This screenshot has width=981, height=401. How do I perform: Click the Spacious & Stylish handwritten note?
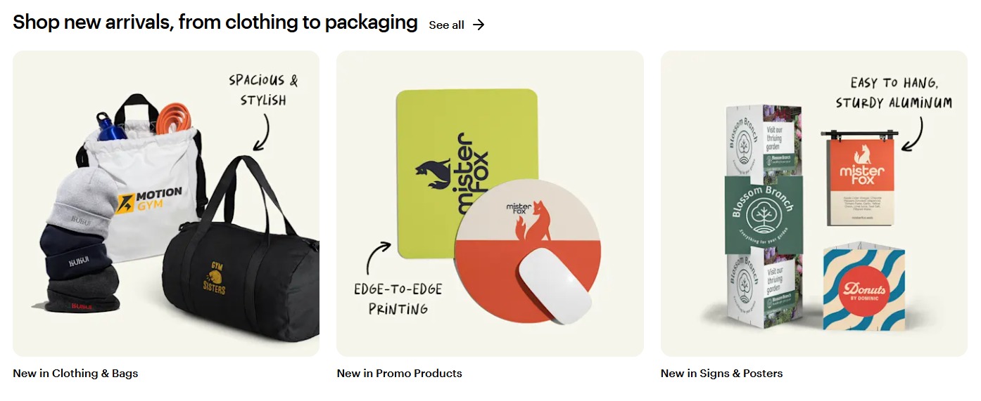(x=263, y=90)
